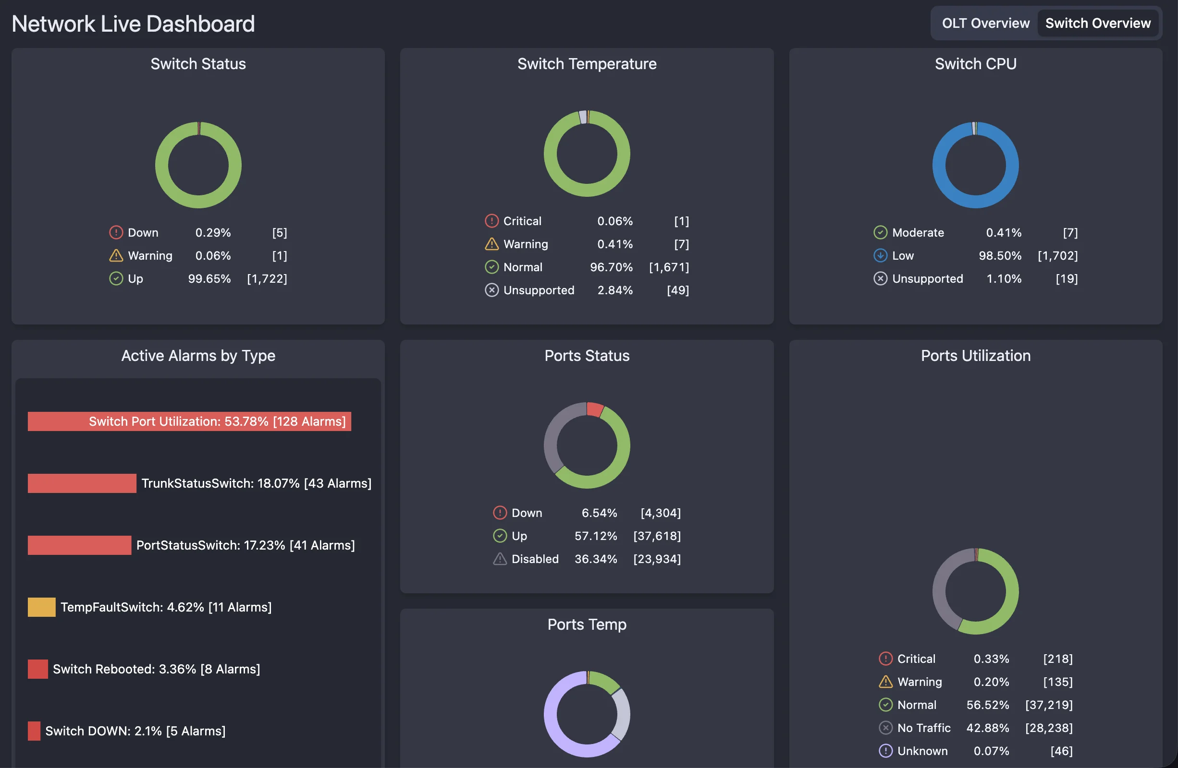1178x768 pixels.
Task: Click the Low arrow icon in Switch CPU
Action: tap(881, 256)
